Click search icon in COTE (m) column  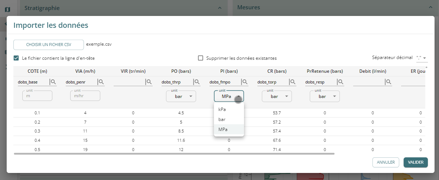pos(53,82)
